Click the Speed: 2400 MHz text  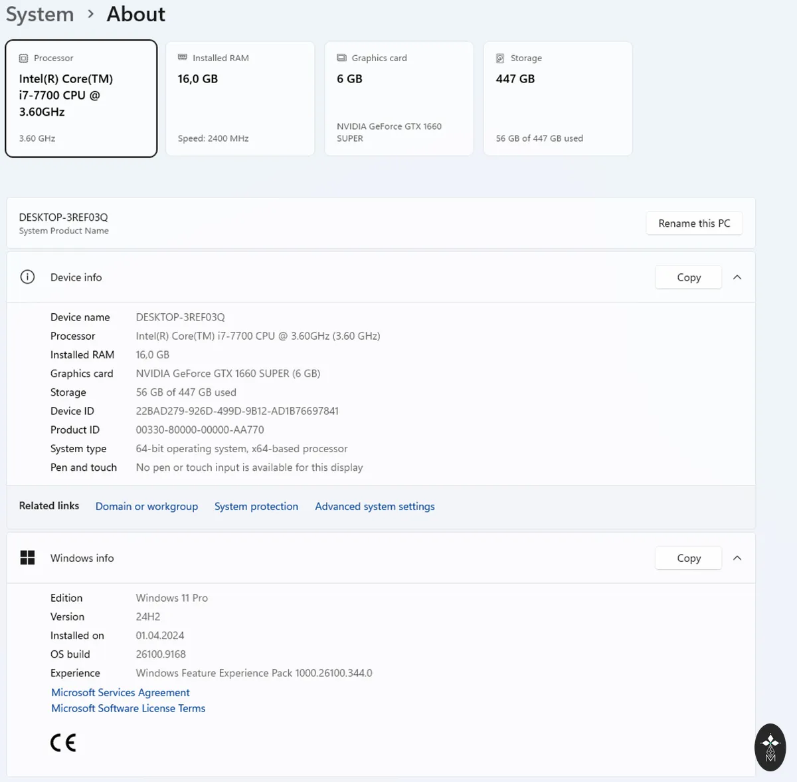click(x=213, y=138)
